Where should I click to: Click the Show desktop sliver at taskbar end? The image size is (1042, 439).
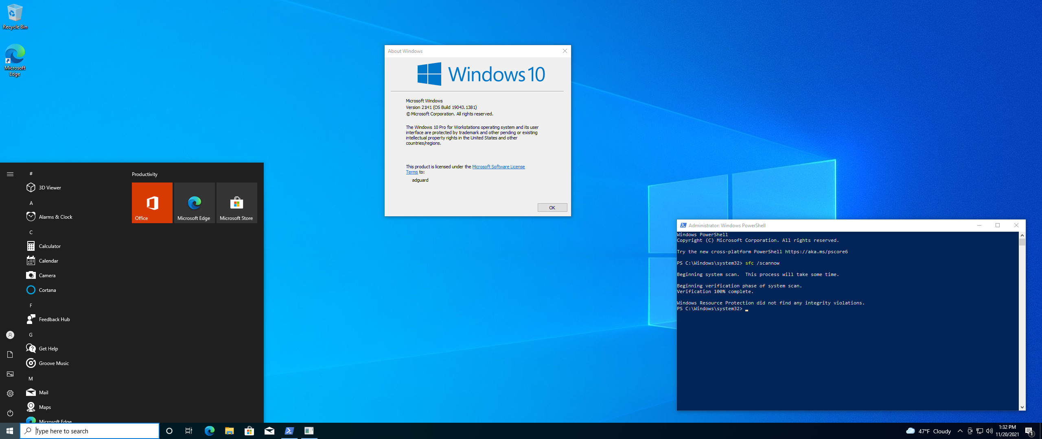[x=1041, y=431]
